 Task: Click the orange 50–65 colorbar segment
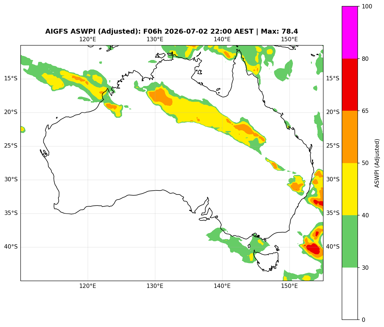point(350,137)
